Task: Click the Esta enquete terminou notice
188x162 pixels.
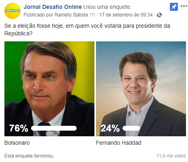Action: click(x=29, y=156)
